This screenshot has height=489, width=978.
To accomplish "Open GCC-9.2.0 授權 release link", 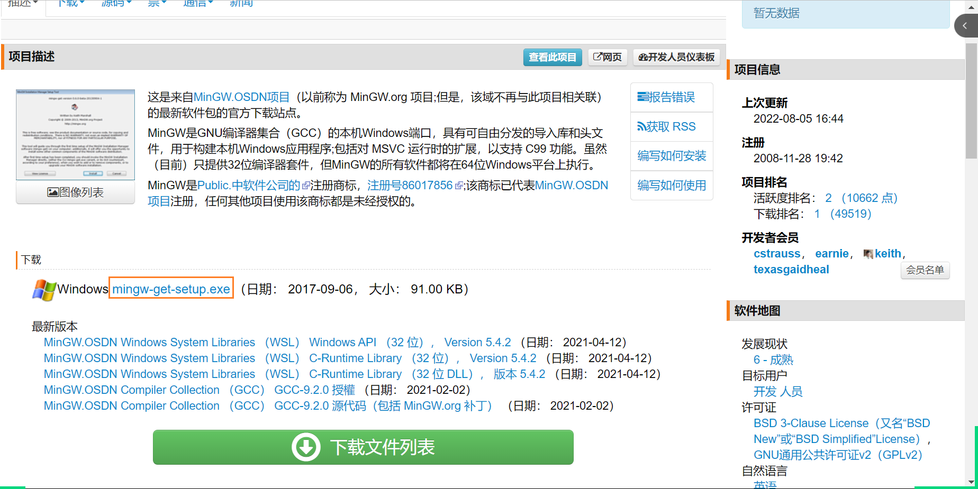I will coord(200,390).
